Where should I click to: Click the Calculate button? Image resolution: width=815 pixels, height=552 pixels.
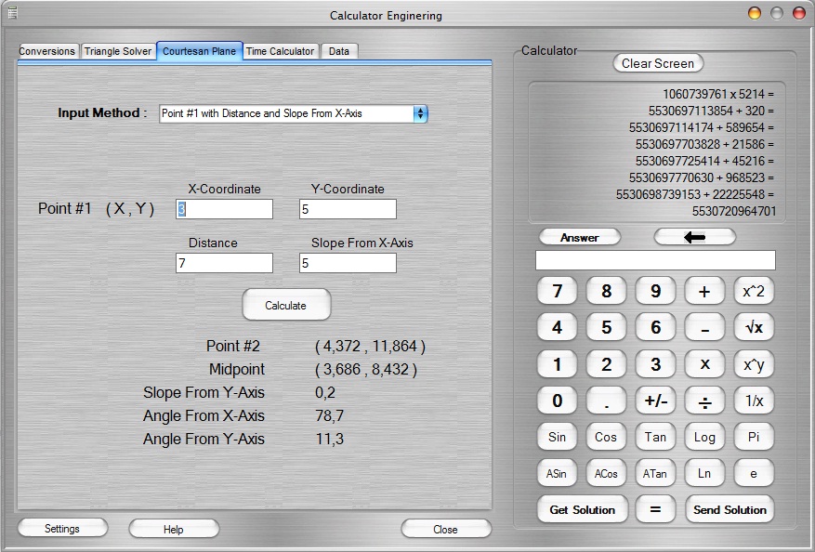coord(285,305)
